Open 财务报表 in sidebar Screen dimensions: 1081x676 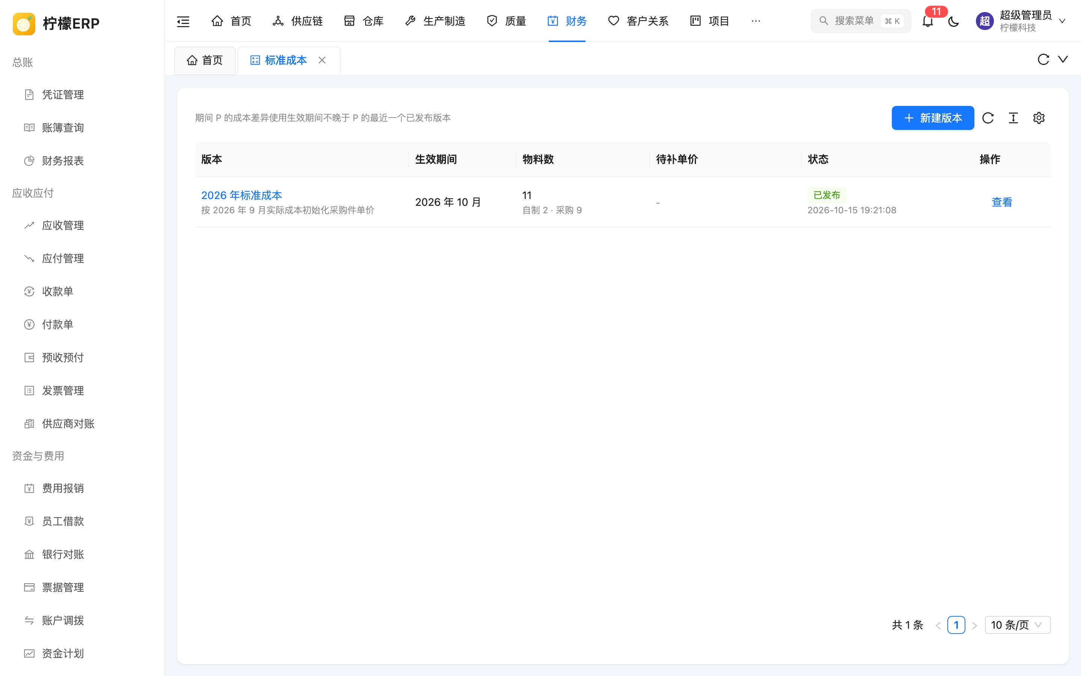[63, 161]
